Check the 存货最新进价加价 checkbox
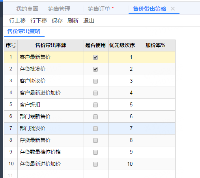Viewport: 200px width, 178px height. coord(95,164)
